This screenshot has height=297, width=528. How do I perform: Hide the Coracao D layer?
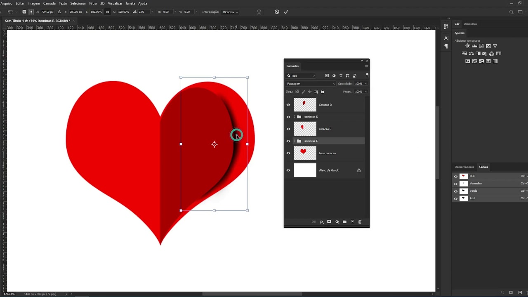288,105
